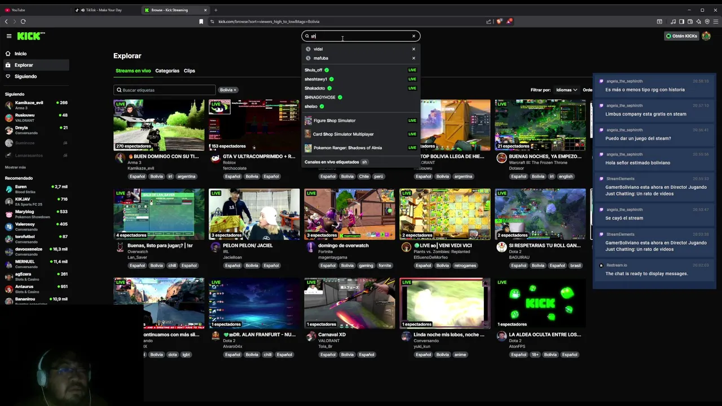Click the 'brasil' tag on BAGUIRAU stream
Image resolution: width=722 pixels, height=406 pixels.
[x=575, y=266]
